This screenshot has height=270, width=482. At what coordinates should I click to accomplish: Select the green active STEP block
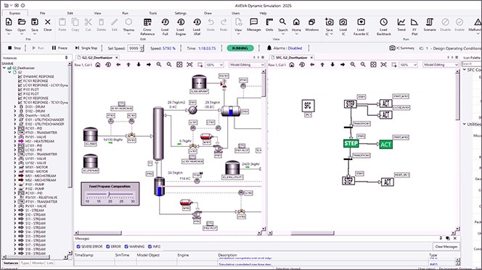click(x=351, y=143)
